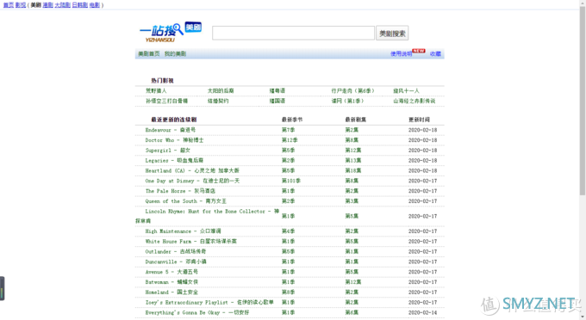Open Doctor Who - 神秘博士 link
This screenshot has width=586, height=320.
click(175, 140)
